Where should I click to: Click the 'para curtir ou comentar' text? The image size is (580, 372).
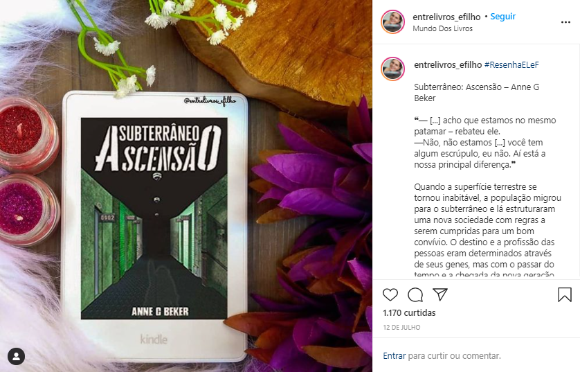click(x=454, y=355)
